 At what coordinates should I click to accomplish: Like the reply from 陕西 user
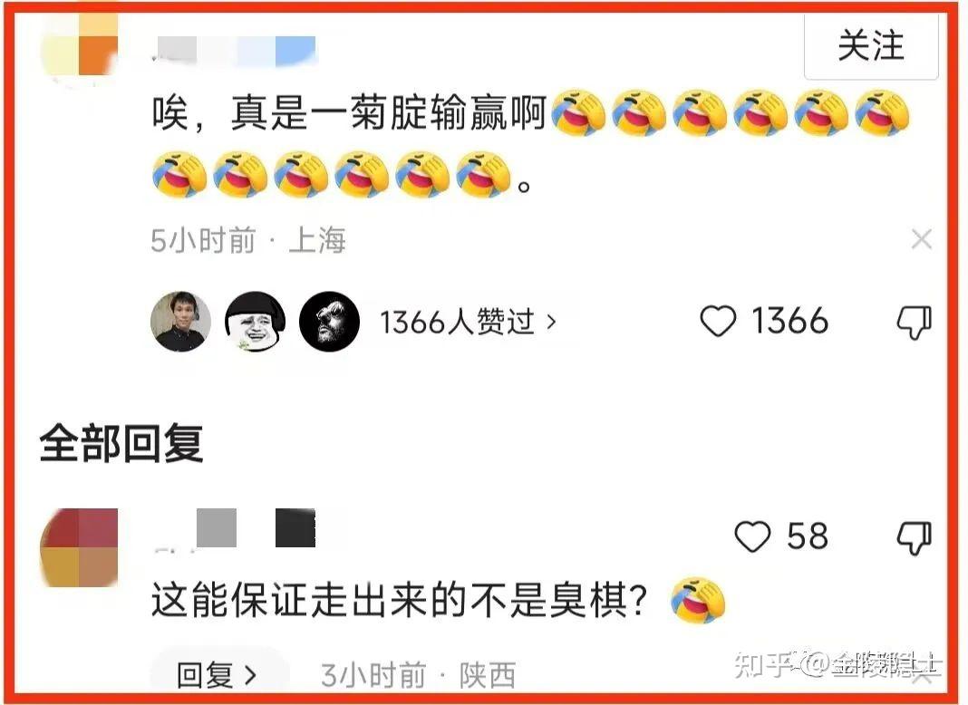click(x=752, y=536)
